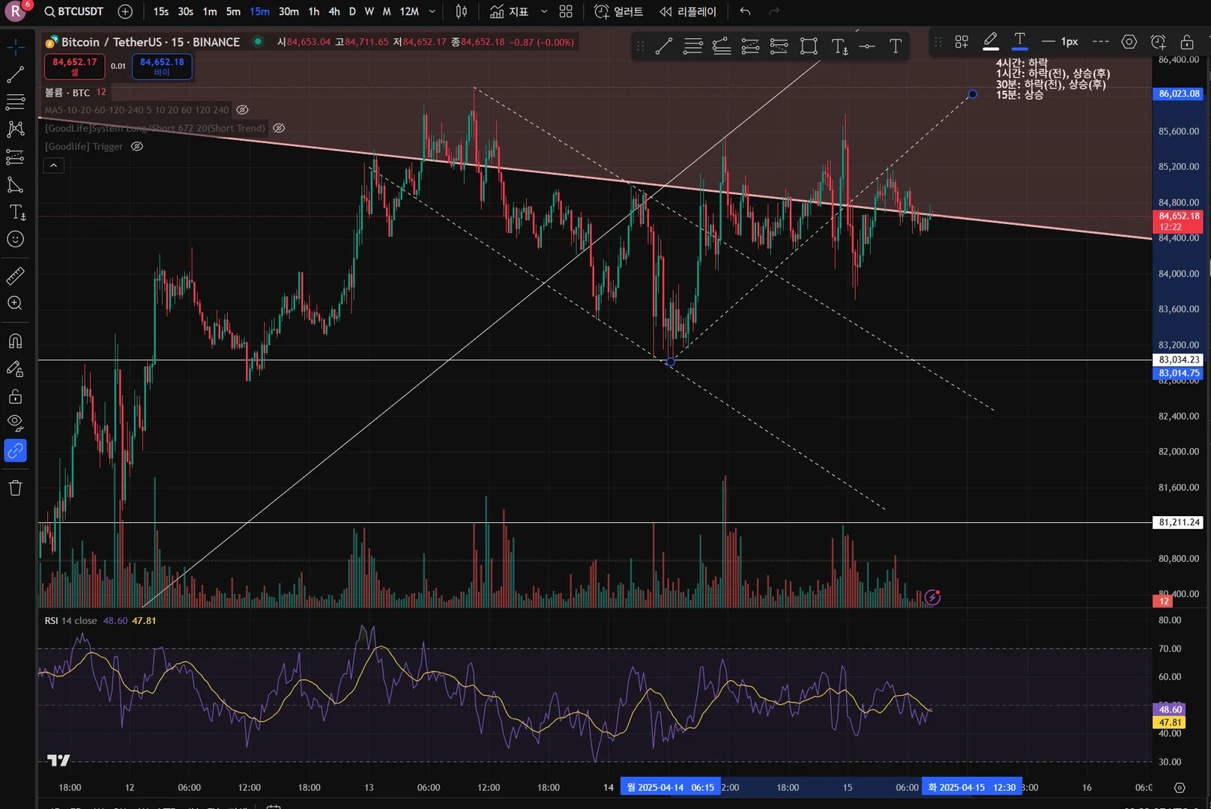
Task: Create an alert with 얼러트 button
Action: click(618, 11)
